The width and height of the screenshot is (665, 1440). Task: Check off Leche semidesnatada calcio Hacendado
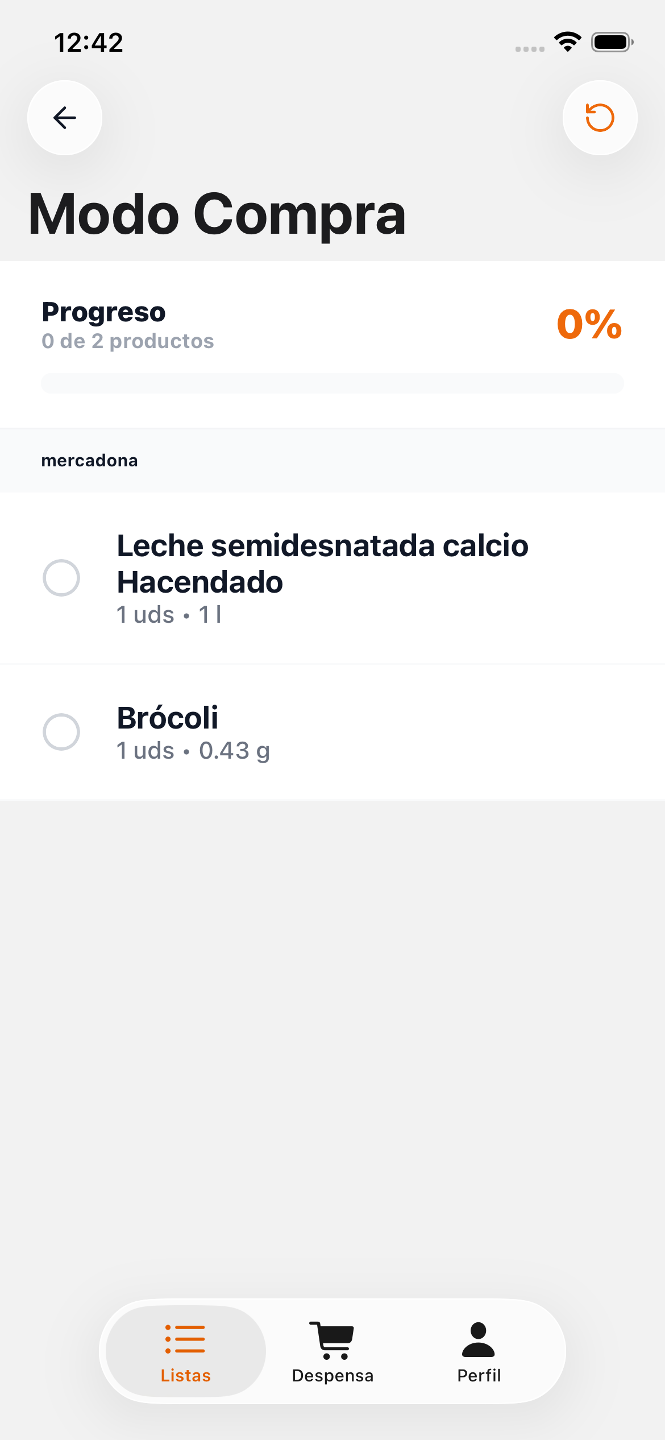[61, 578]
